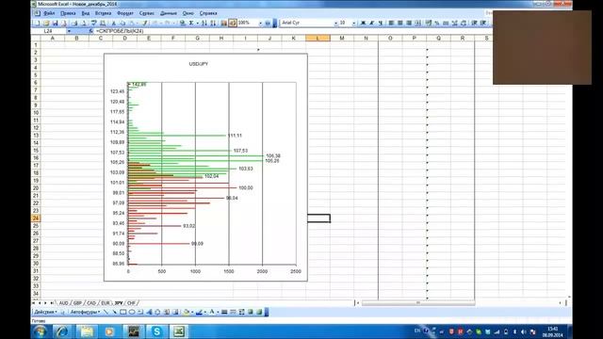Screen dimensions: 603x339
Task: Align text left
Action: tap(391, 23)
